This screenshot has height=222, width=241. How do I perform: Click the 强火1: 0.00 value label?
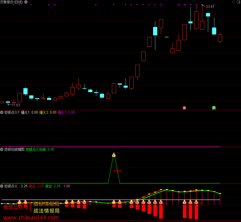click(x=29, y=112)
